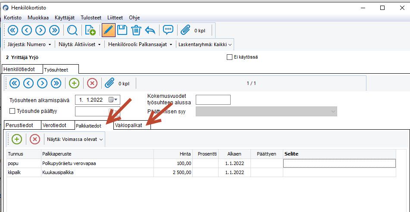Screen dimensions: 410x212
Task: Open Näytä: Voimassa olevat dropdown
Action: (x=75, y=139)
